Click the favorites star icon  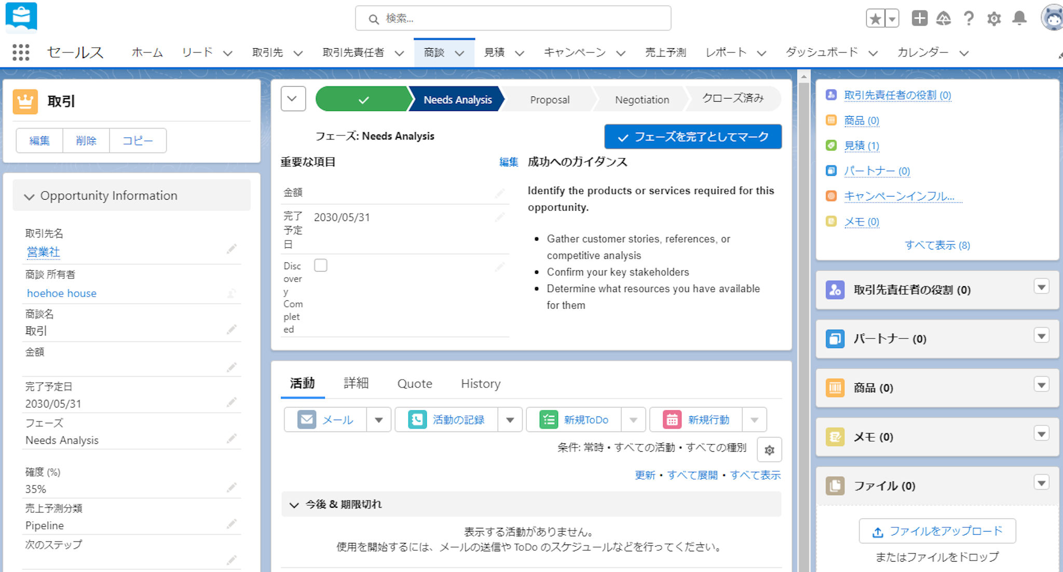point(875,19)
